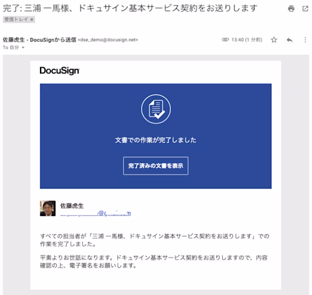
Task: Reply using the arrow icon
Action: 290,40
